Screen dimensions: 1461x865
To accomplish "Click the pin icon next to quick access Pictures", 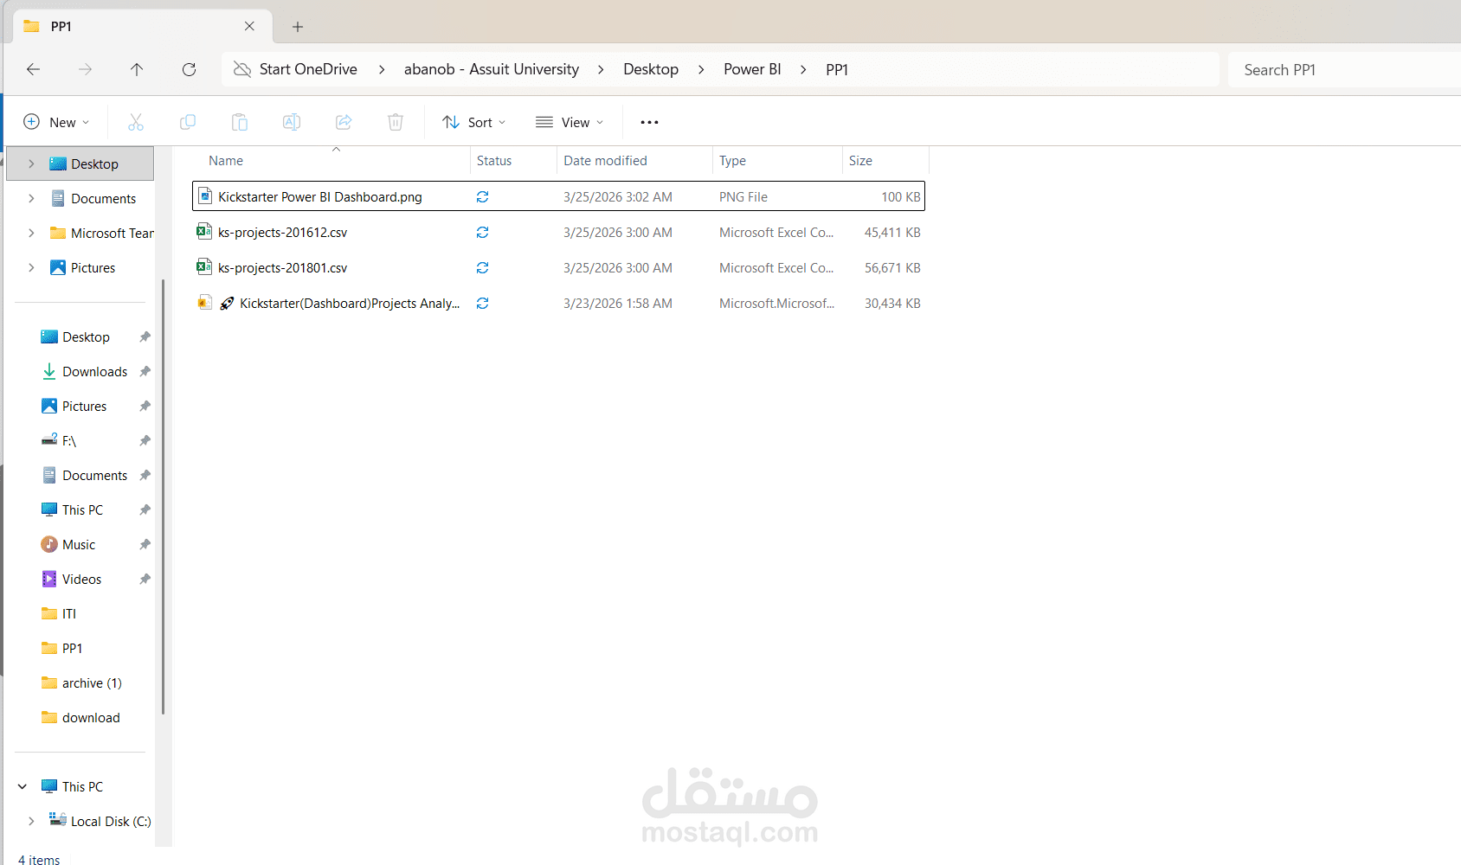I will tap(145, 407).
